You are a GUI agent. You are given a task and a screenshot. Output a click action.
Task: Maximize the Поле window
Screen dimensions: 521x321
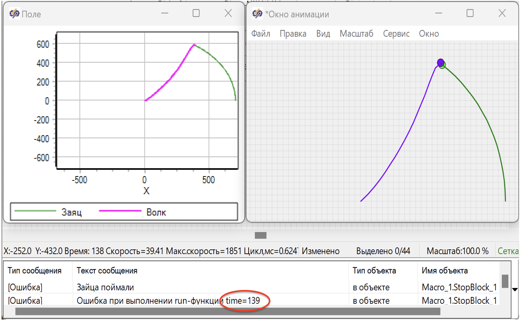point(196,13)
